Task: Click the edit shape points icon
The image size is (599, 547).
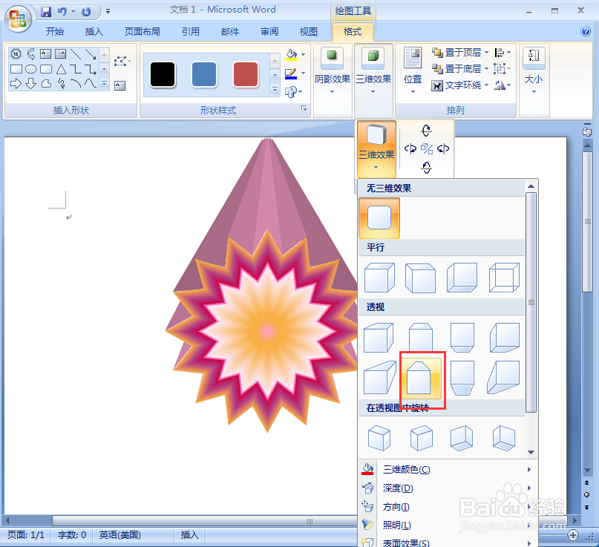Action: (x=122, y=61)
